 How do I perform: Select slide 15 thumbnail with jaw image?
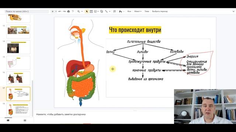tap(18, 63)
